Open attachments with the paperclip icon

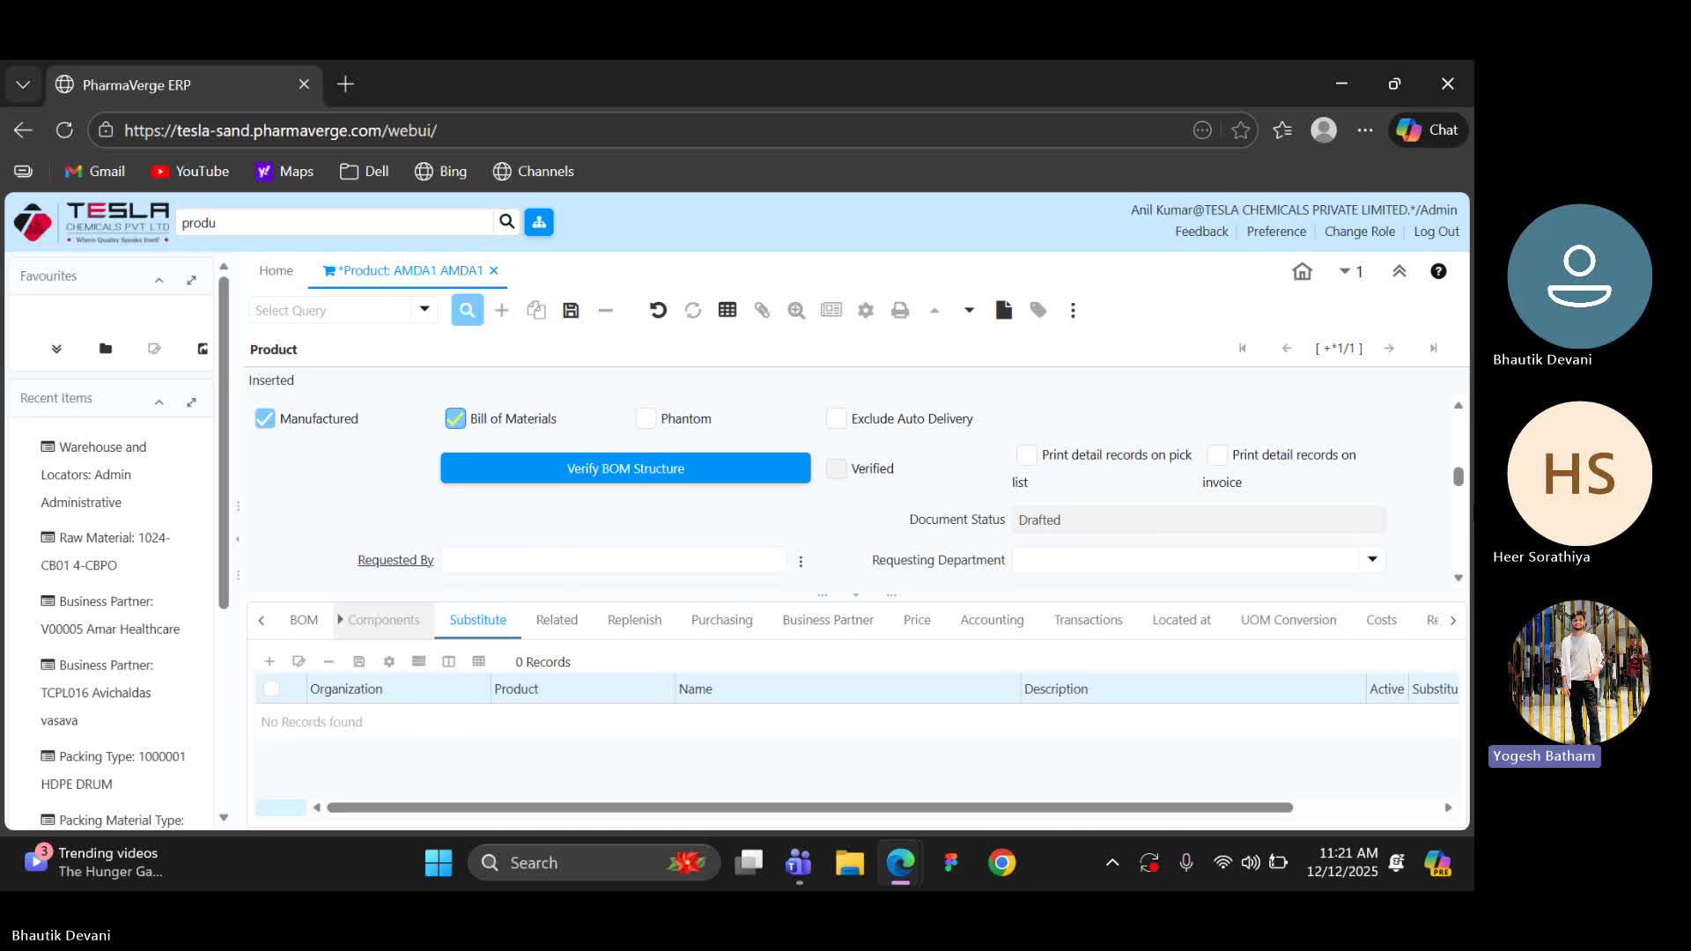[x=762, y=310]
